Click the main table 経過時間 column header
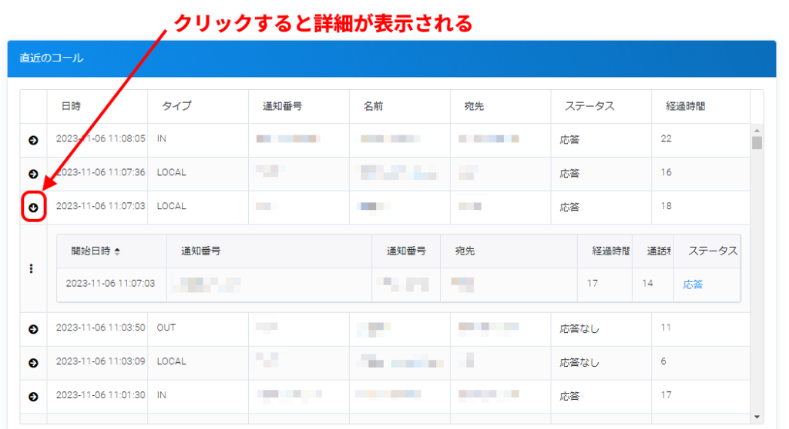Viewport: 789px width, 429px height. click(x=687, y=106)
